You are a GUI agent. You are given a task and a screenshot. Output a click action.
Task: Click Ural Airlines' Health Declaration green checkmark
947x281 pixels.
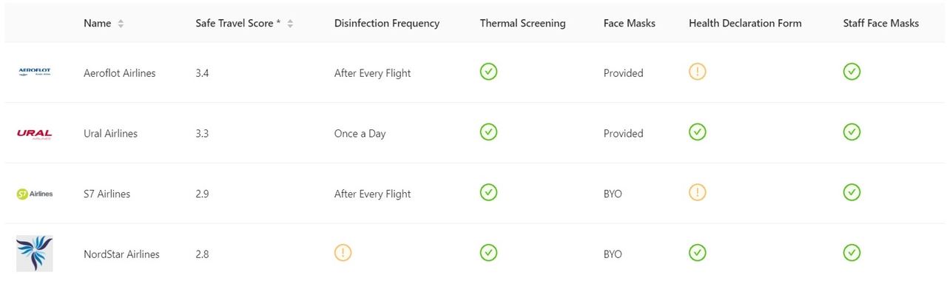697,132
